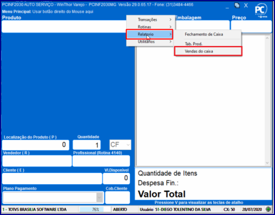Click the 76% progress bar
The image size is (275, 215).
pyautogui.click(x=95, y=209)
